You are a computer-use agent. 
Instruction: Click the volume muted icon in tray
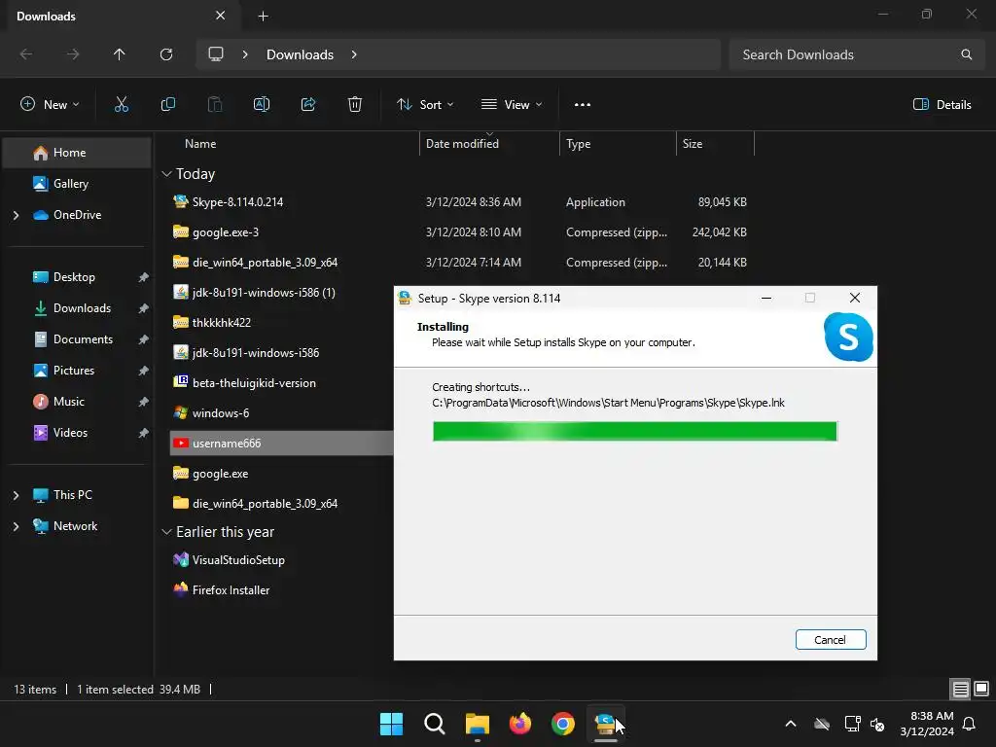point(877,724)
